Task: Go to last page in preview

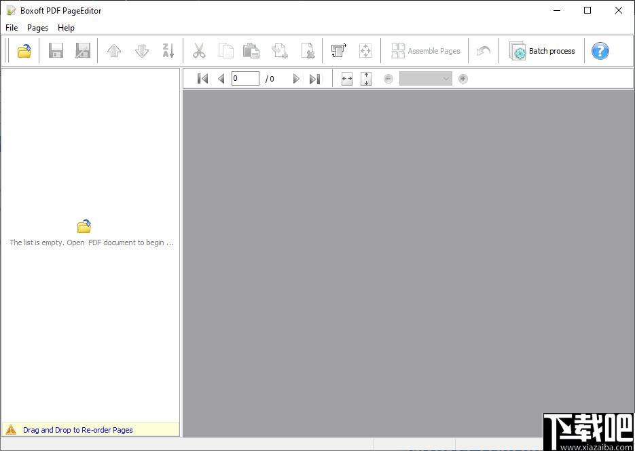Action: coord(314,79)
